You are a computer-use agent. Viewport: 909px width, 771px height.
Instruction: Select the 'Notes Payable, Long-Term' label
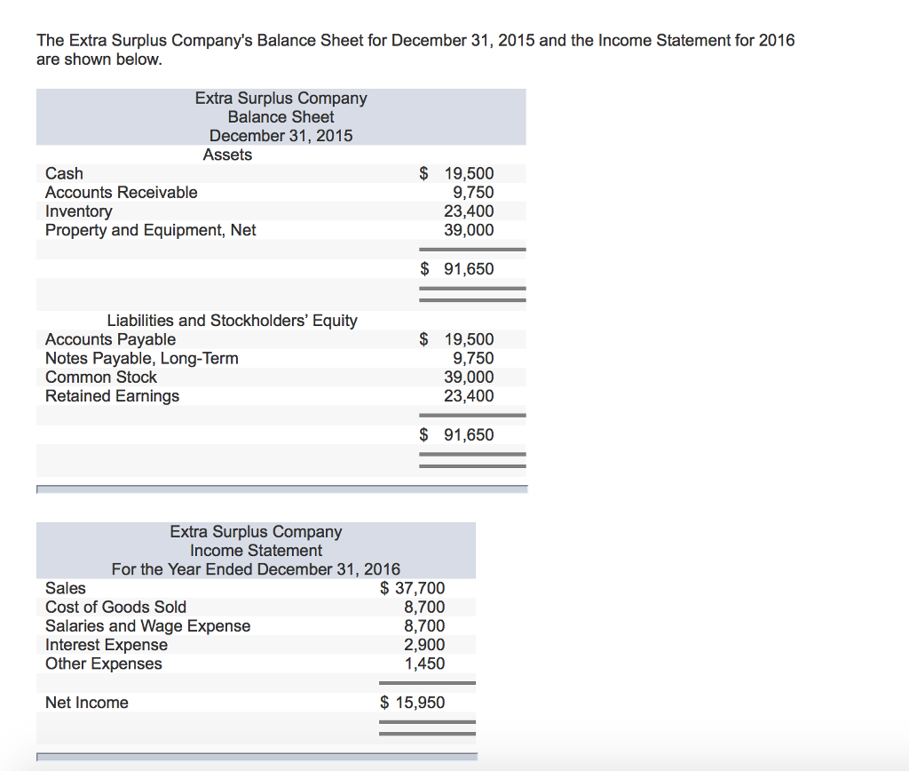pos(142,359)
